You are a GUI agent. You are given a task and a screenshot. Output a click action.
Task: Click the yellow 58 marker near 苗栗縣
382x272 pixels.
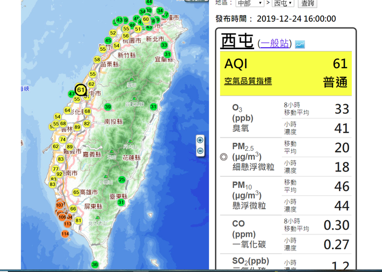(97, 60)
